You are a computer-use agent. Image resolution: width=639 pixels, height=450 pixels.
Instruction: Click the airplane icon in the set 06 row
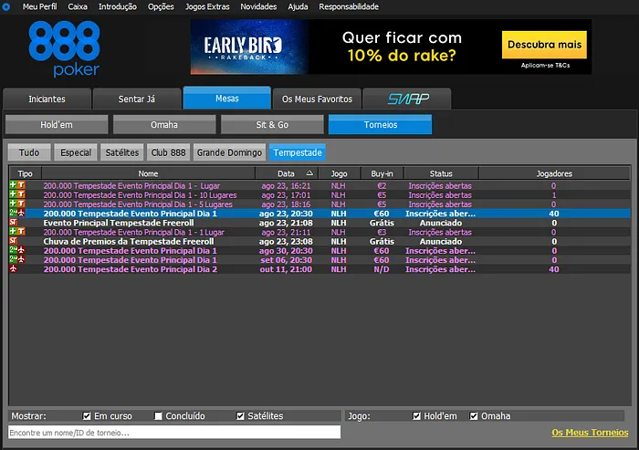click(21, 259)
